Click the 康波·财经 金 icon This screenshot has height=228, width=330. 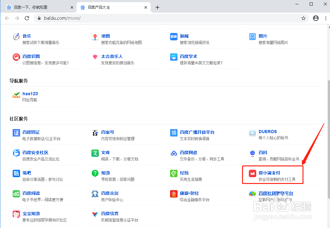click(x=173, y=194)
